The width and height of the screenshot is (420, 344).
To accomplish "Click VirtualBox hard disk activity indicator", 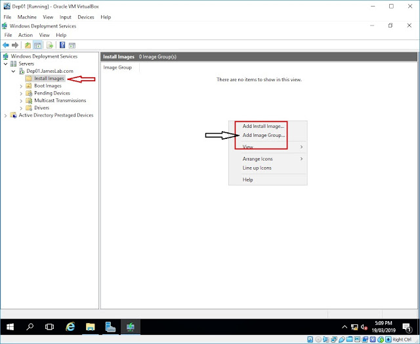I will (x=310, y=339).
